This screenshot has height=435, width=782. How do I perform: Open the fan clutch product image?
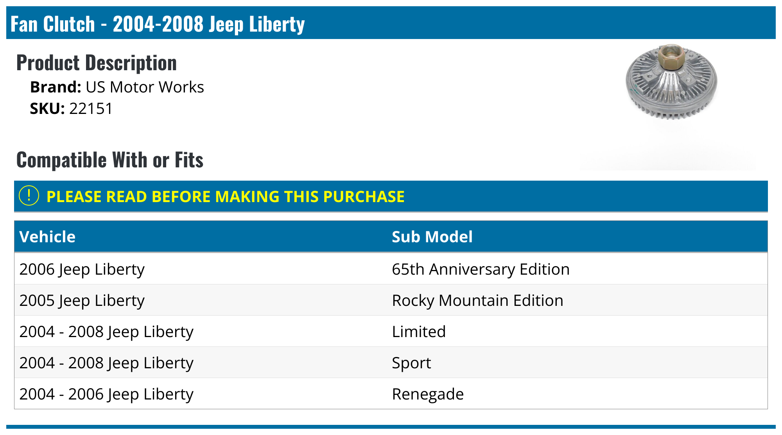tap(671, 82)
